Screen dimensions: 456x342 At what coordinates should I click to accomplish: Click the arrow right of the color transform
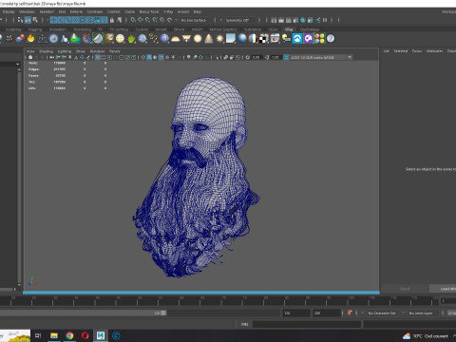[x=350, y=57]
